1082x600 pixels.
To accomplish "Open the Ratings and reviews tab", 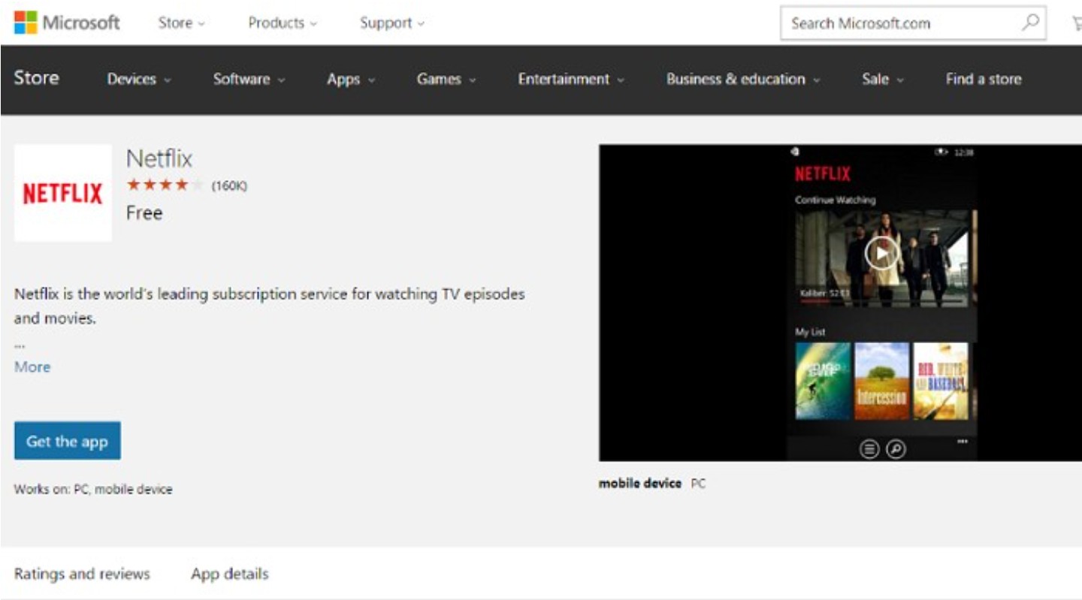I will coord(82,574).
